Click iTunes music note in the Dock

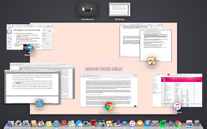132,124
